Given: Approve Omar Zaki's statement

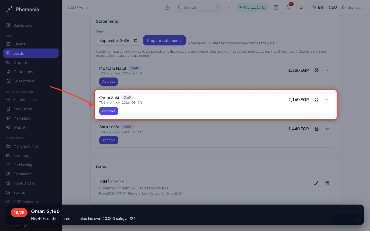Looking at the screenshot, I should click(109, 111).
